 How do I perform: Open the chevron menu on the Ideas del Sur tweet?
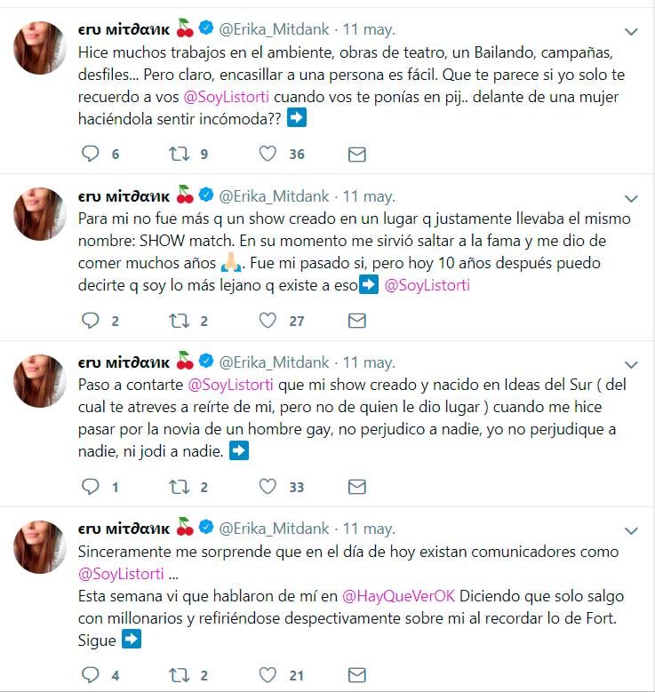[631, 364]
